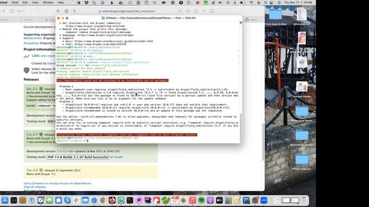This screenshot has width=369, height=207.
Task: Click the Bluetooth menu bar icon
Action: (235, 2)
